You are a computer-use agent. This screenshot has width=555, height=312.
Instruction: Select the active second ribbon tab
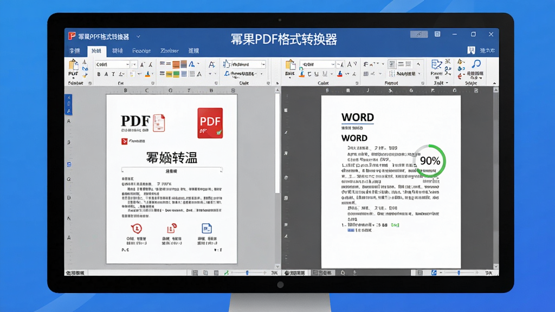tap(96, 51)
